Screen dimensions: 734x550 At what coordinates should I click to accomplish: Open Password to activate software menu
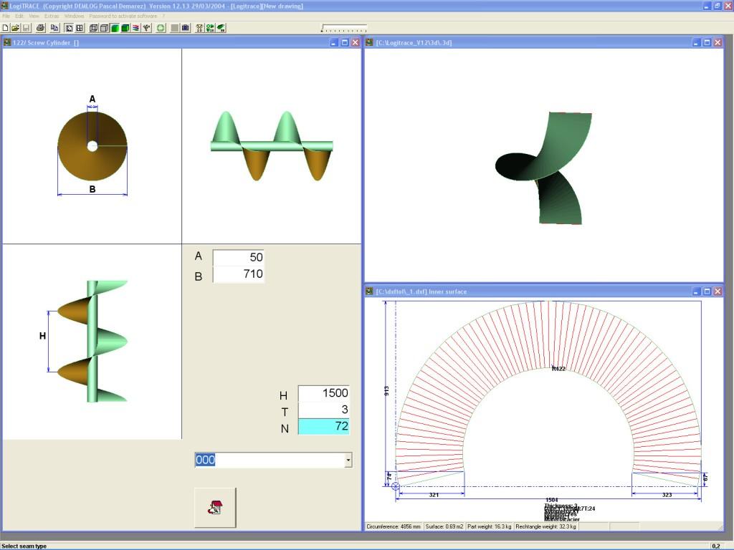click(123, 16)
